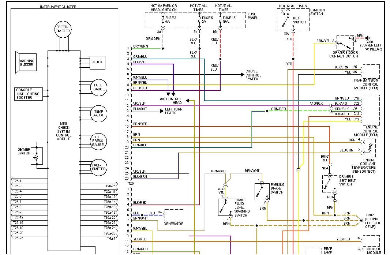390x255 pixels.
Task: Select the Fuse 3 5A symbol
Action: click(163, 20)
